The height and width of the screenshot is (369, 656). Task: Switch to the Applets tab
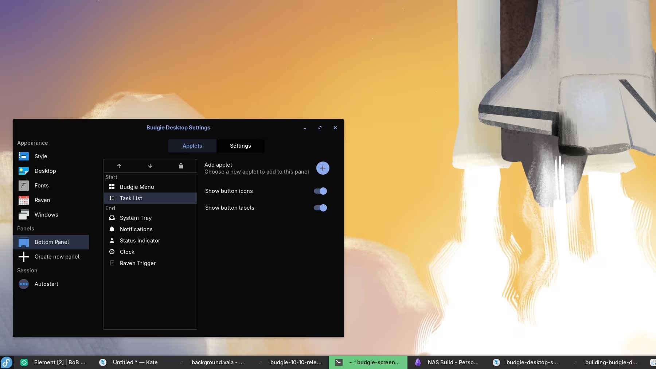[x=192, y=145]
